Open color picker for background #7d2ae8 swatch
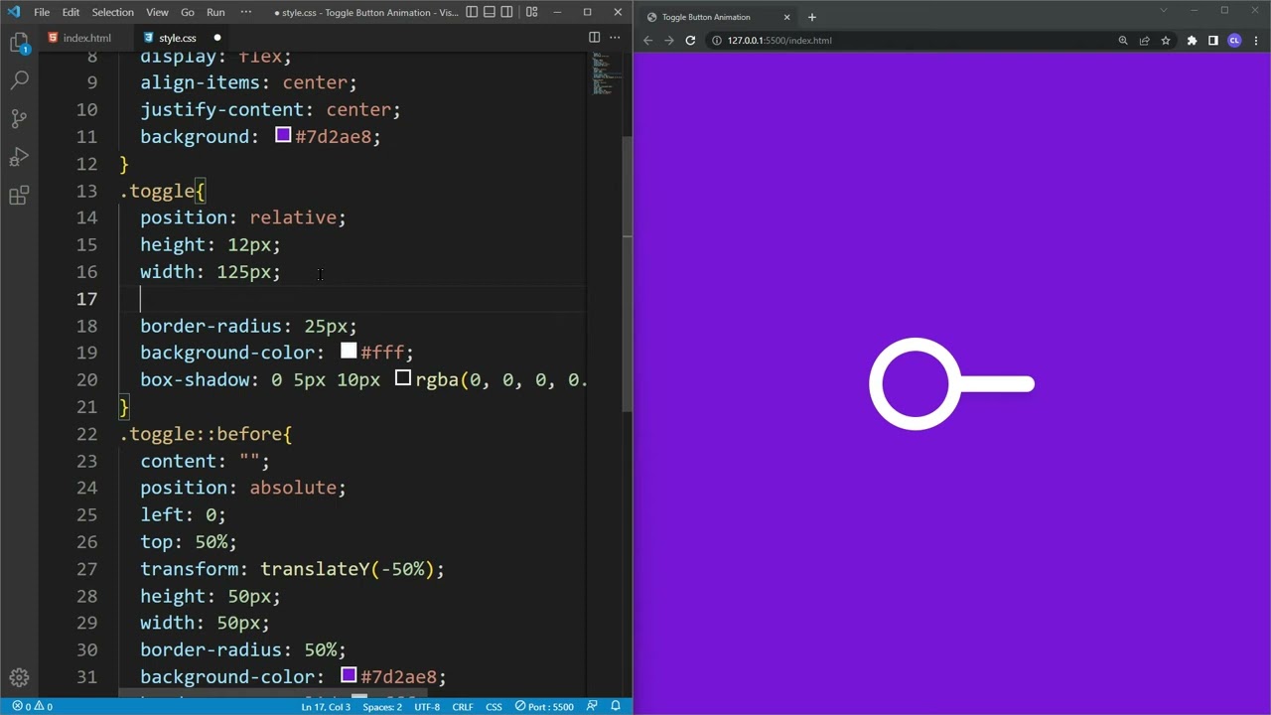The height and width of the screenshot is (715, 1271). click(x=283, y=135)
